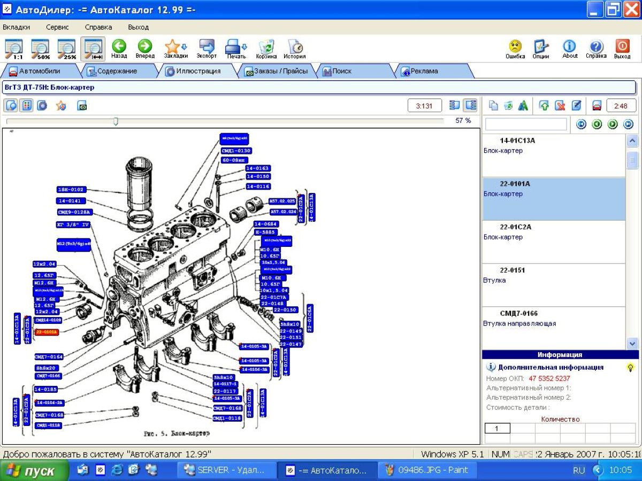
Task: Jump to the last part in the list
Action: pos(628,125)
